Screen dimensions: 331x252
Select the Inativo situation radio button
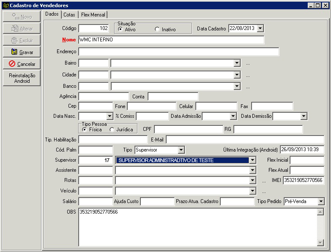(157, 30)
